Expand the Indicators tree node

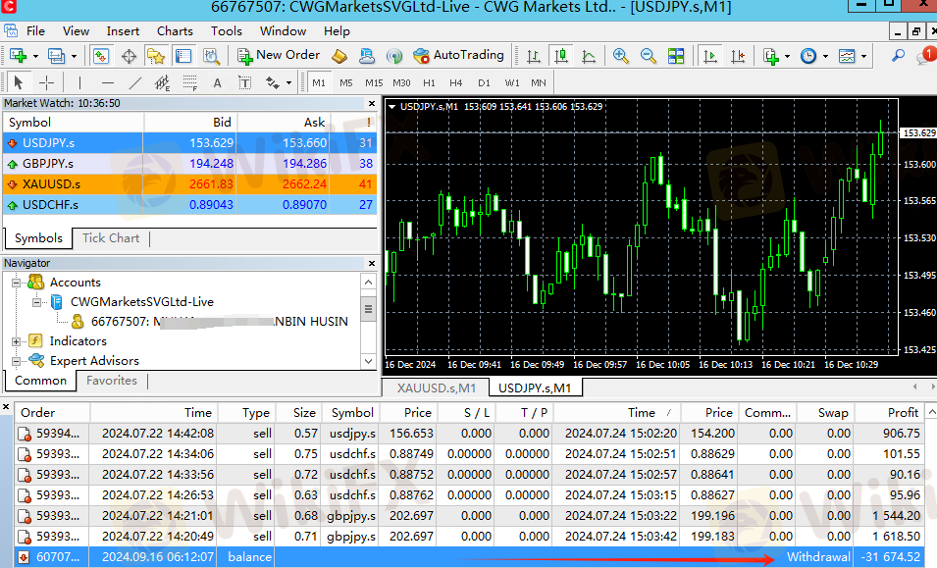(16, 341)
